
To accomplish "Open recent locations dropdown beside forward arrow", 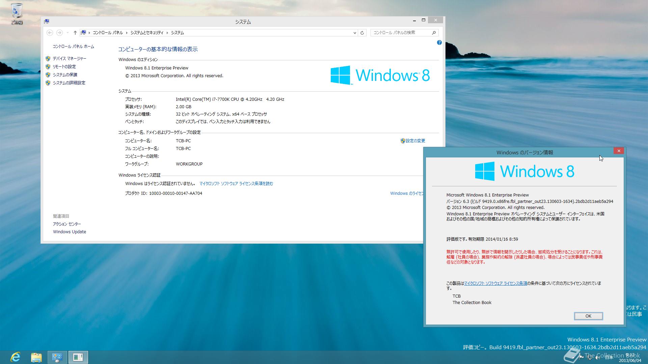I will pyautogui.click(x=67, y=33).
